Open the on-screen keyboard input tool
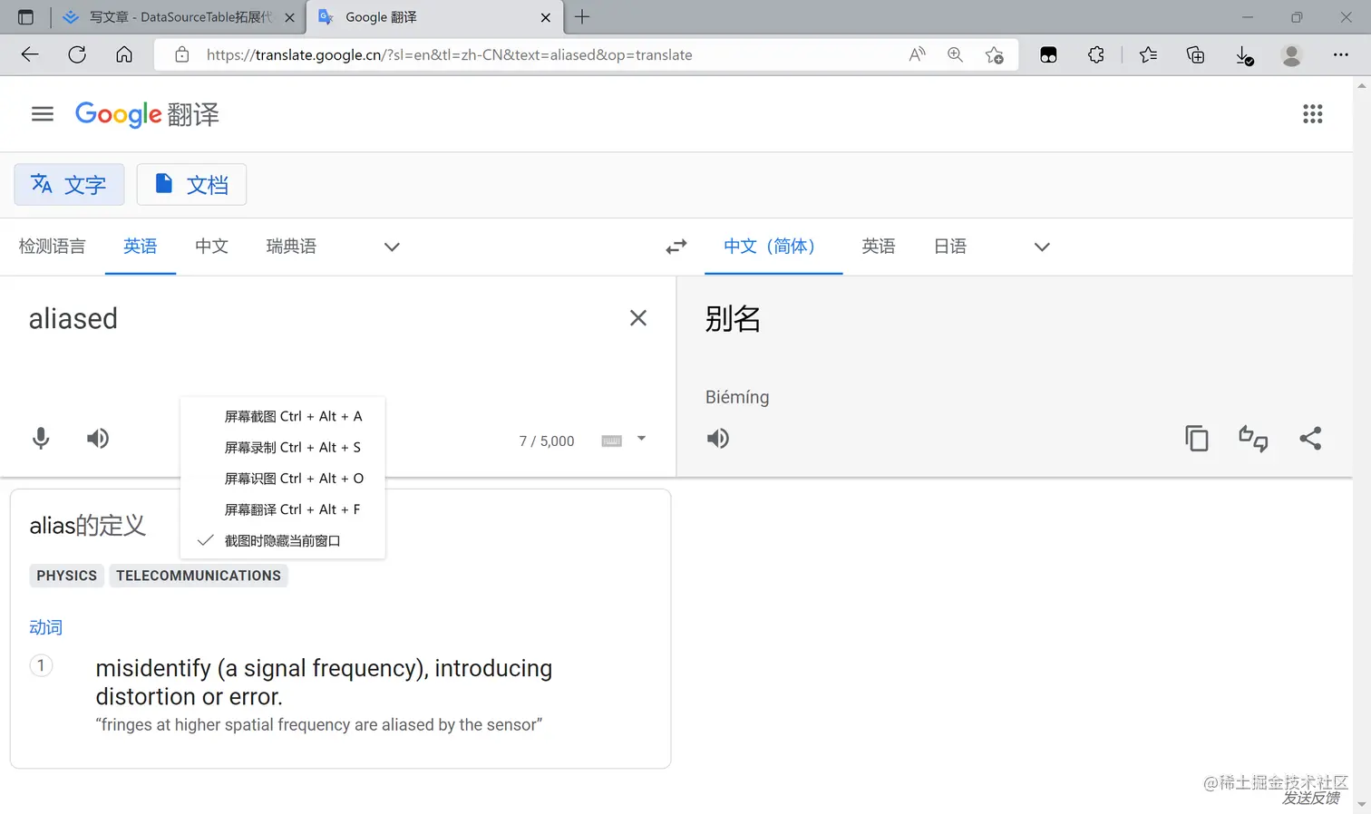The image size is (1371, 814). click(x=612, y=441)
